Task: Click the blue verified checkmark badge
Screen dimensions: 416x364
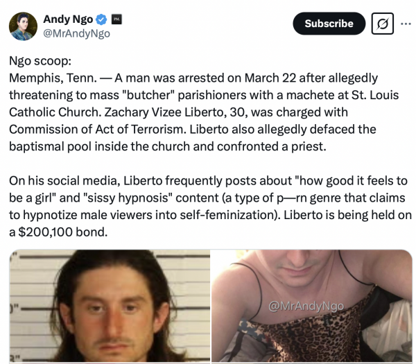Action: click(x=101, y=19)
